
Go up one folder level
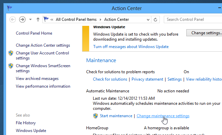click(x=38, y=19)
